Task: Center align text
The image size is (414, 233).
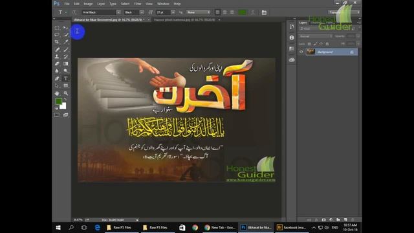Action: click(224, 12)
